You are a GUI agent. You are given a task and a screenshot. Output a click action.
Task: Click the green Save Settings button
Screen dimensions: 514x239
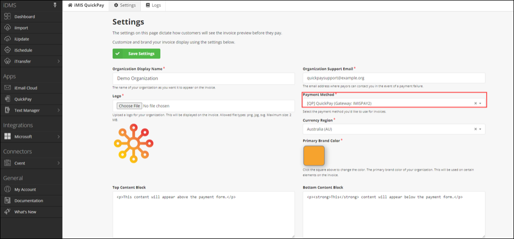coord(136,53)
